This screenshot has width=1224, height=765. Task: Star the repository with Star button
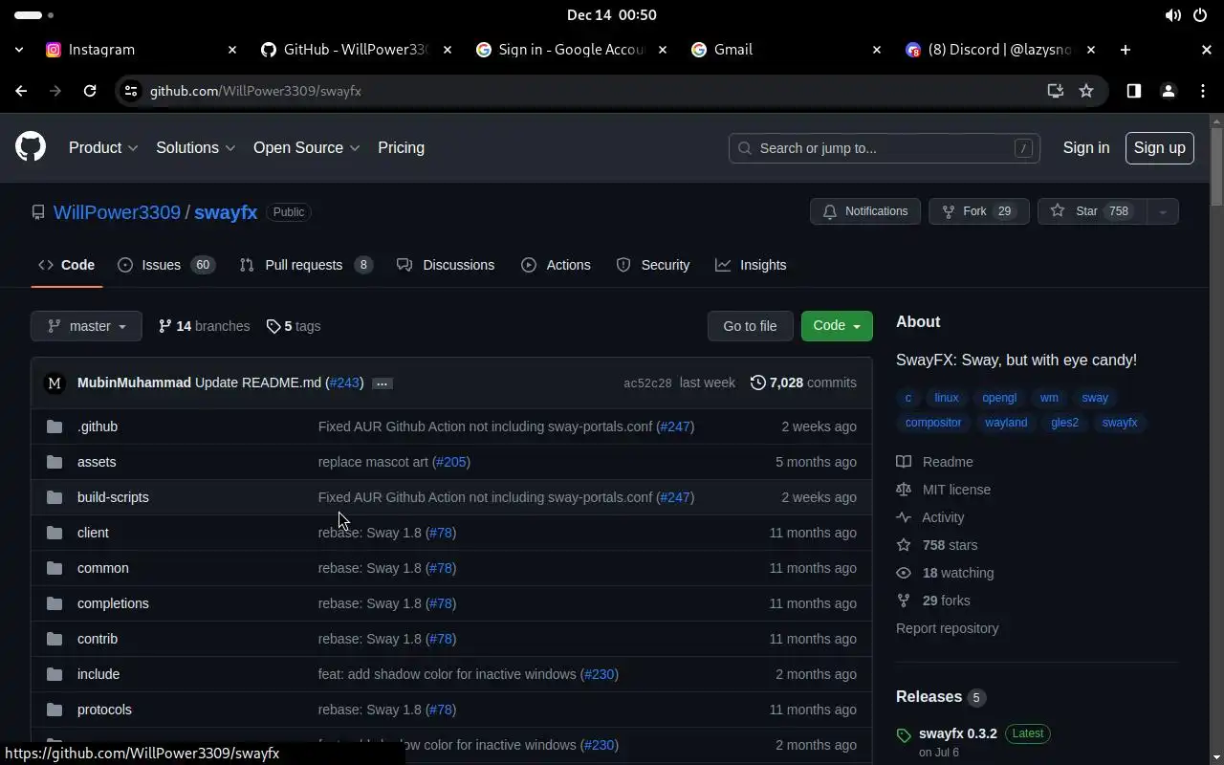(x=1091, y=211)
